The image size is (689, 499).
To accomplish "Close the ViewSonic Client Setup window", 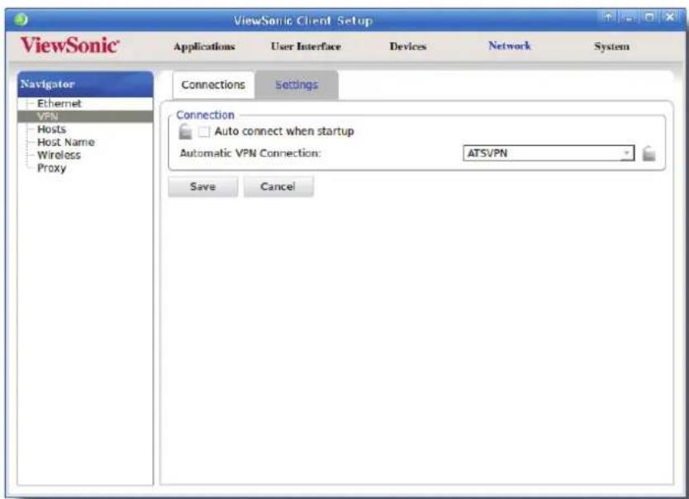I will (x=670, y=17).
